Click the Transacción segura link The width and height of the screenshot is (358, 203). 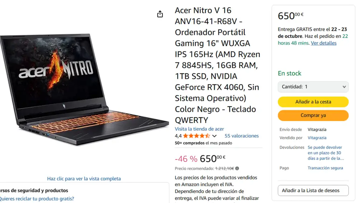(x=325, y=168)
